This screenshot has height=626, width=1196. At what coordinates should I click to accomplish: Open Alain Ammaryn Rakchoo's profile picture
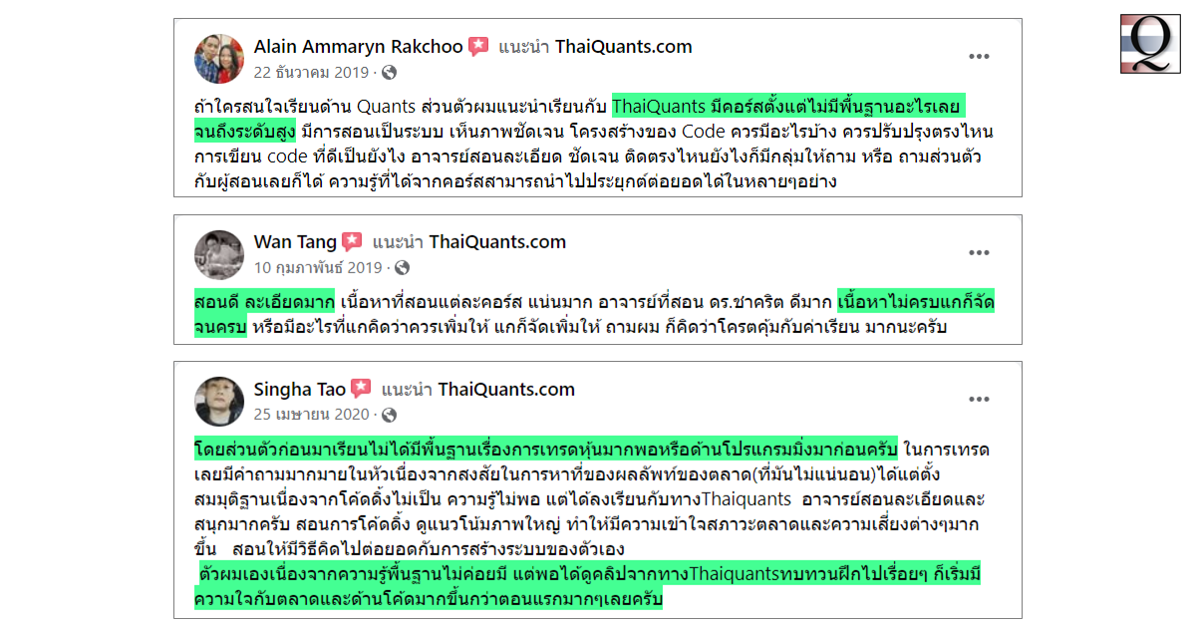pos(219,59)
